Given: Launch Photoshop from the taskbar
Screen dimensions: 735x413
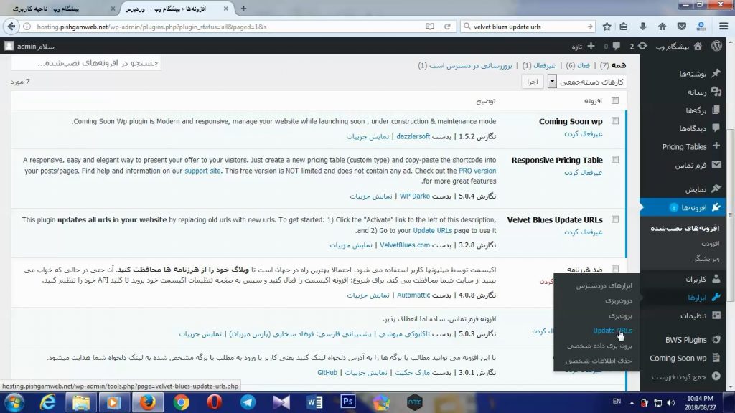Looking at the screenshot, I should [348, 402].
